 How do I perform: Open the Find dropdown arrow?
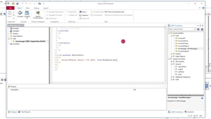(x=87, y=12)
